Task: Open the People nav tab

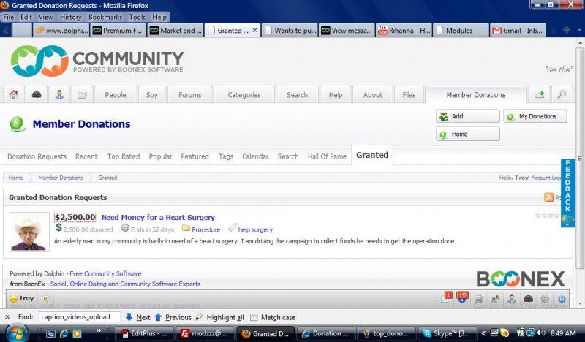Action: (x=116, y=95)
